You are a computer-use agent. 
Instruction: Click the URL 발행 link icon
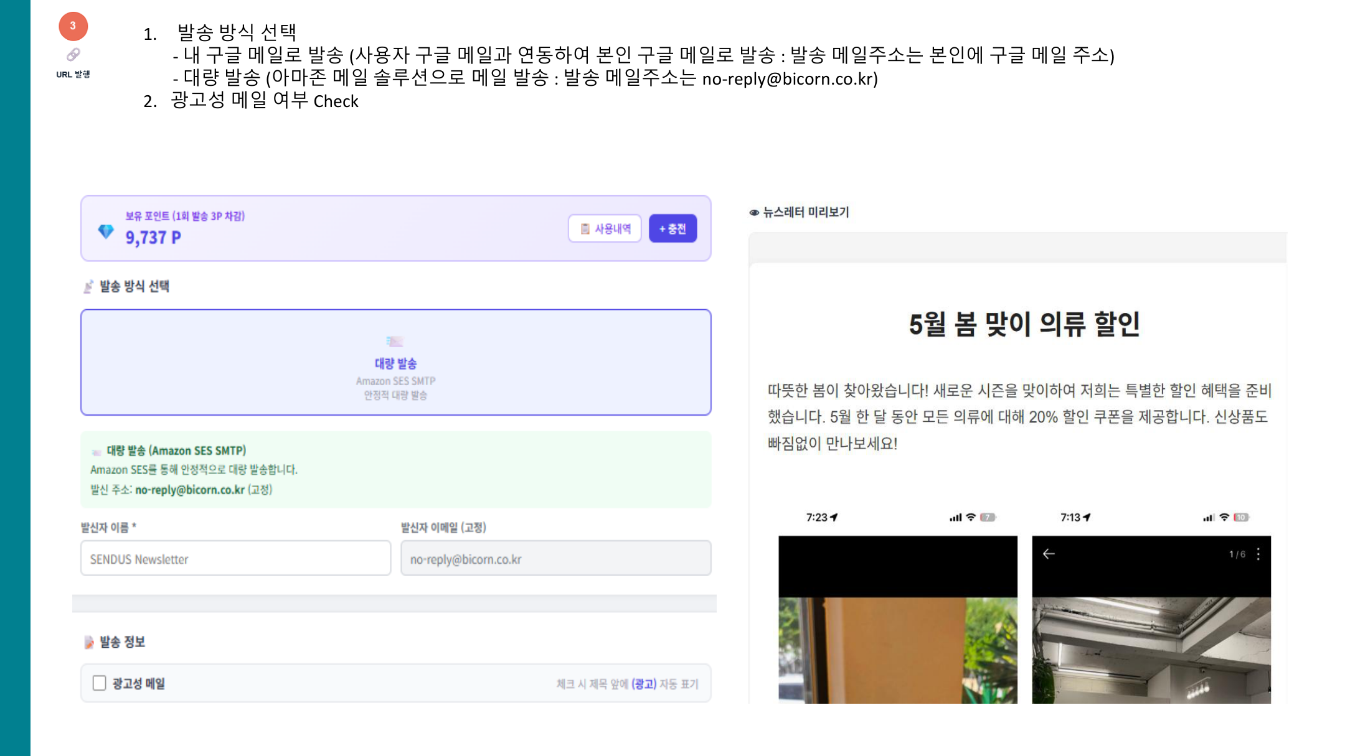pyautogui.click(x=73, y=55)
